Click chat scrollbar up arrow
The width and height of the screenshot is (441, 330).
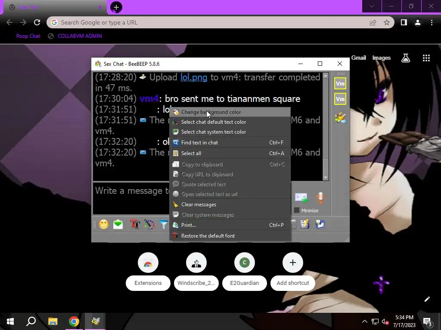326,76
